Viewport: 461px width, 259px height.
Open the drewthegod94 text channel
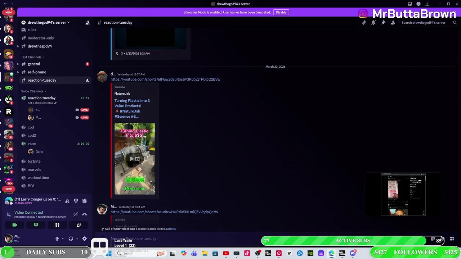(40, 46)
